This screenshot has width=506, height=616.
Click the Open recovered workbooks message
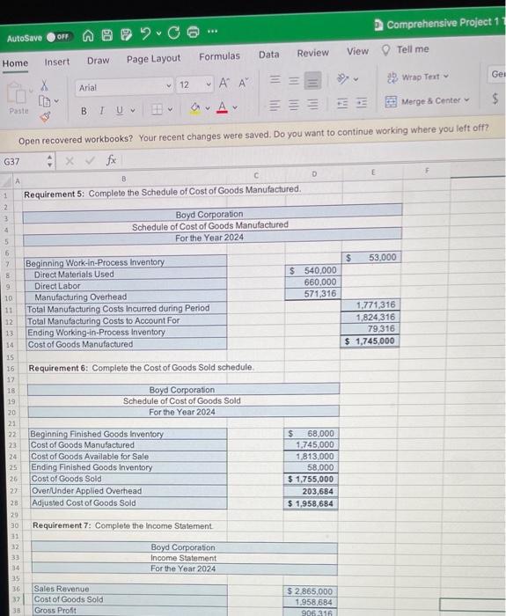[x=253, y=135]
